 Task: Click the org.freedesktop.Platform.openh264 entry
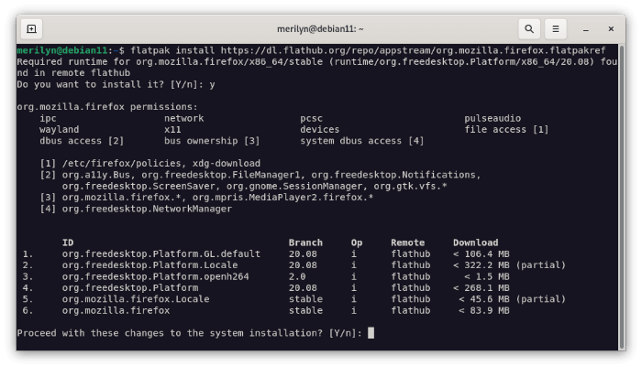pyautogui.click(x=156, y=276)
